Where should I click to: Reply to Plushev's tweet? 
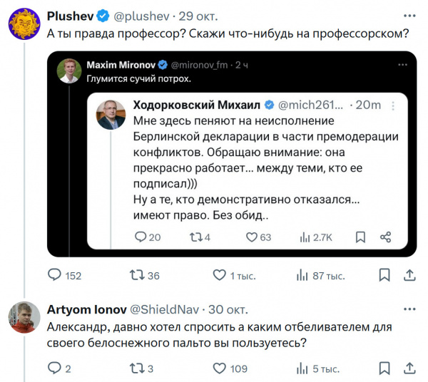54,275
